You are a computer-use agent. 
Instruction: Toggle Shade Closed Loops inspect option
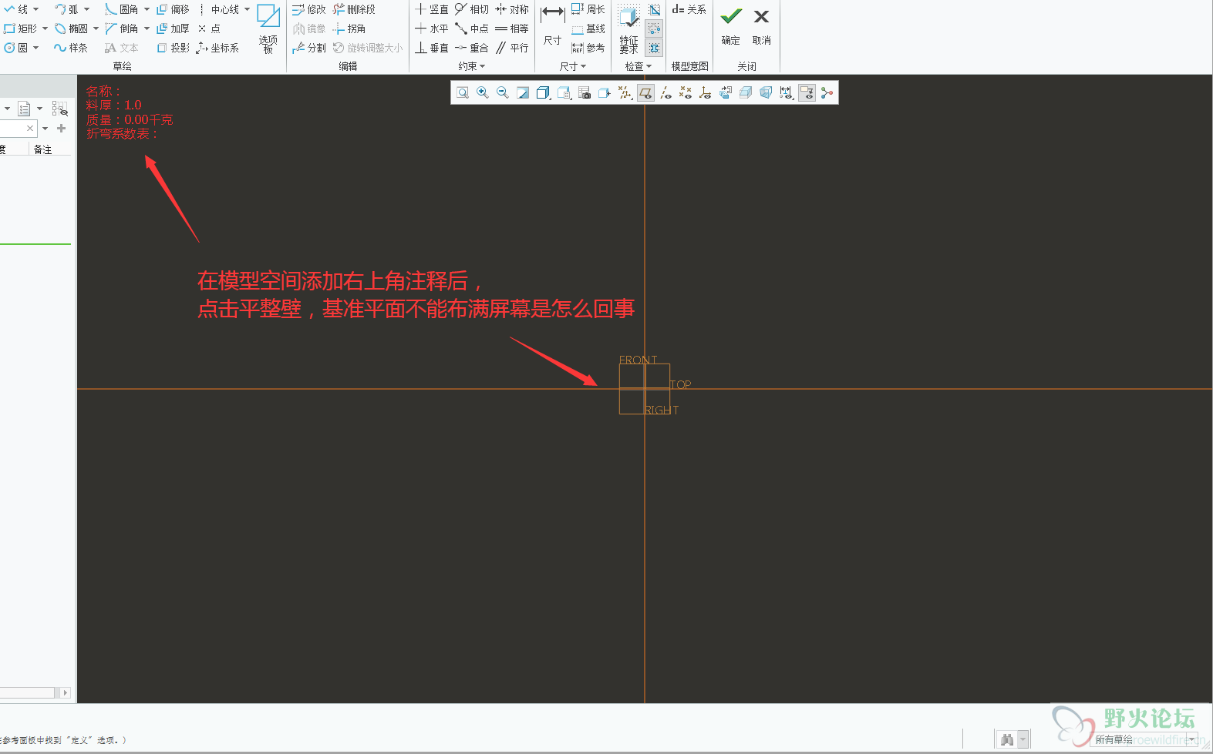pyautogui.click(x=654, y=9)
